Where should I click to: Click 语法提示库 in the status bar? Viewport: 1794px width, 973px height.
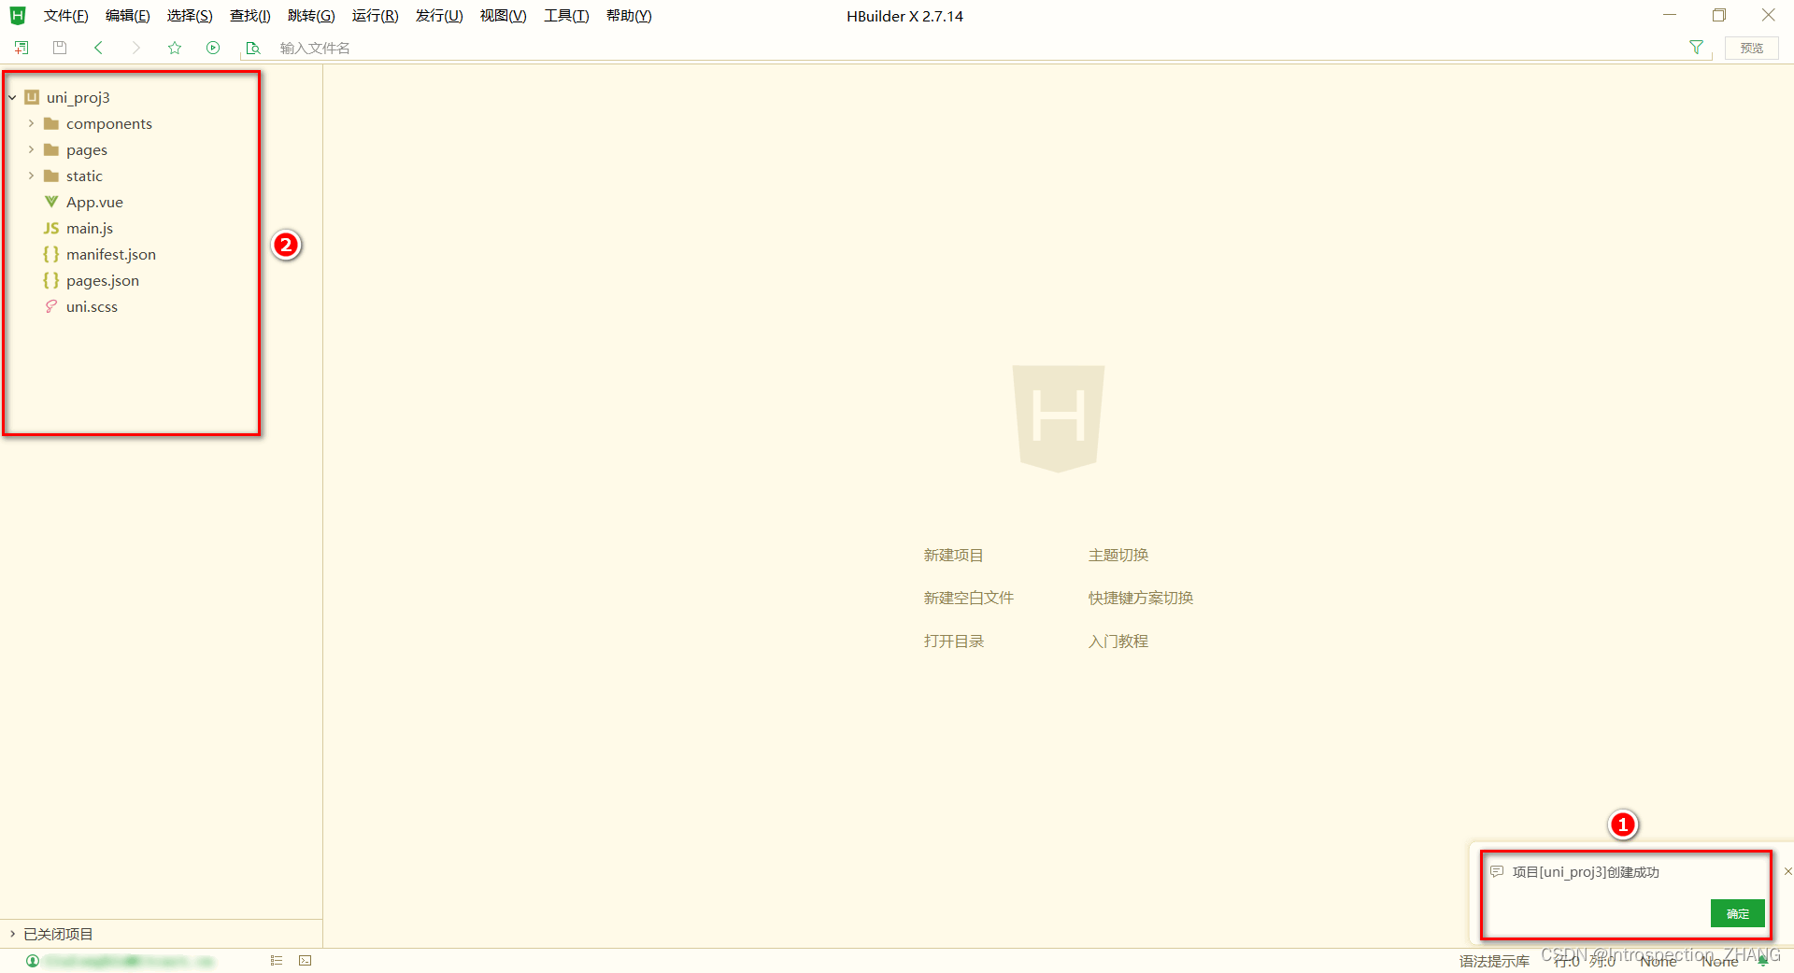tap(1494, 961)
